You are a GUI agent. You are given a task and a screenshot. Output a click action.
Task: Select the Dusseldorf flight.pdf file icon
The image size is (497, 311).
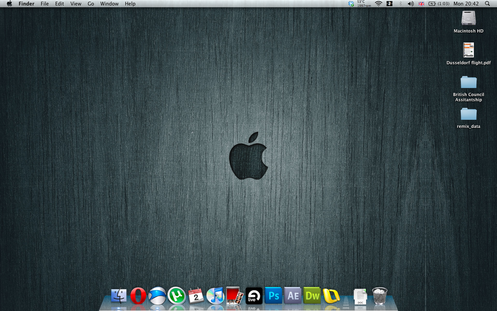pos(469,50)
